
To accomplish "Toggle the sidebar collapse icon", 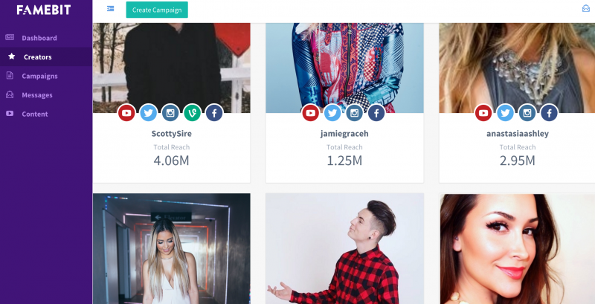I will coord(110,9).
